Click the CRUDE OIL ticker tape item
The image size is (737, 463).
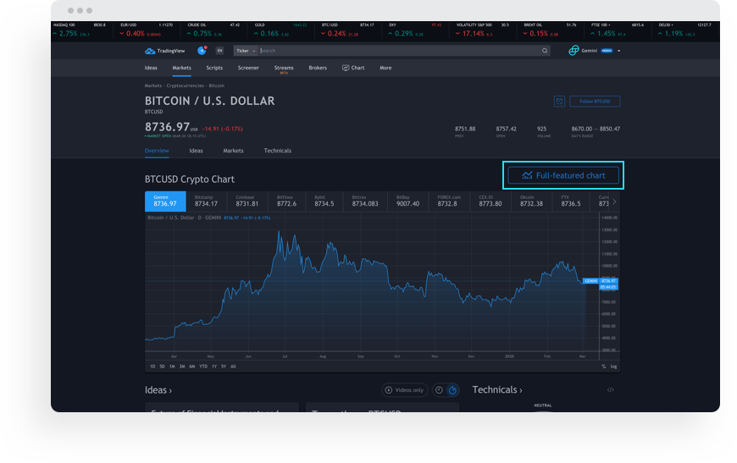coord(213,30)
